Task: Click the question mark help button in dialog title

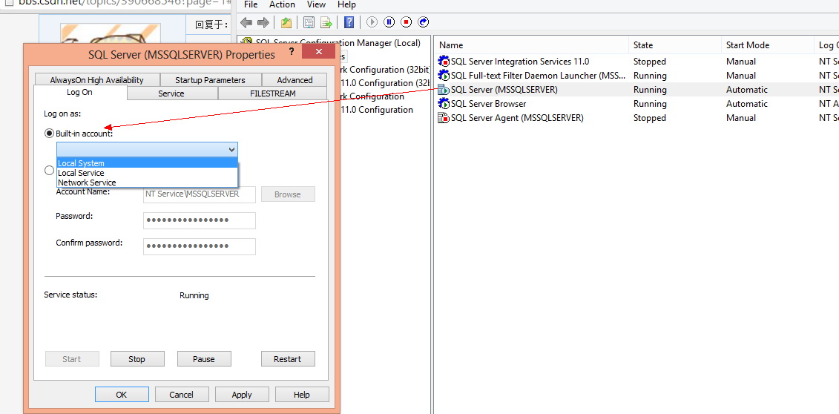Action: click(x=292, y=51)
